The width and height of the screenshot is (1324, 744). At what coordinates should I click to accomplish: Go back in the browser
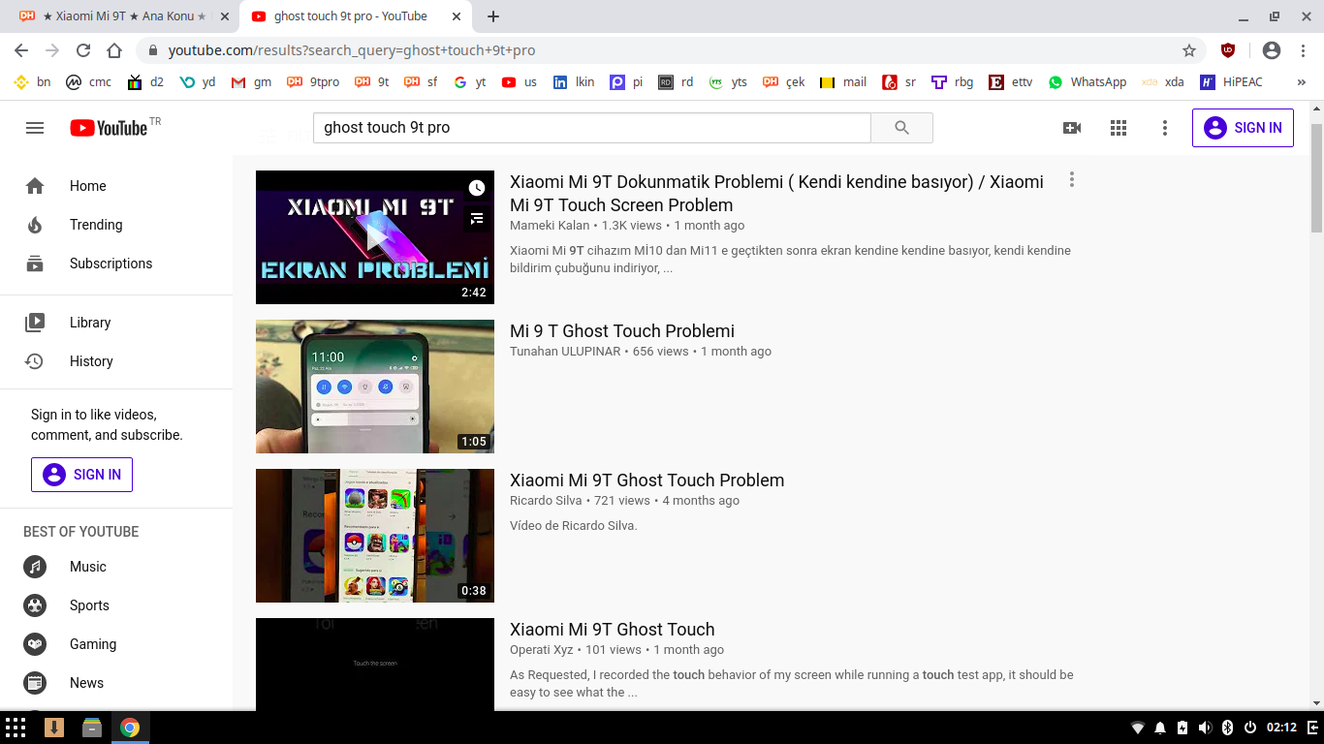pyautogui.click(x=21, y=50)
